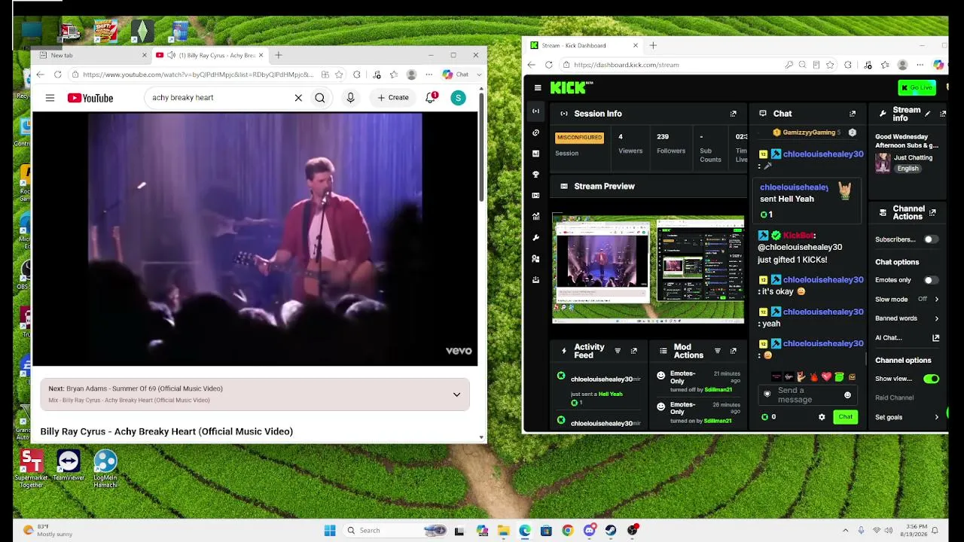Open the Kick dashboard hamburger menu

pos(538,88)
